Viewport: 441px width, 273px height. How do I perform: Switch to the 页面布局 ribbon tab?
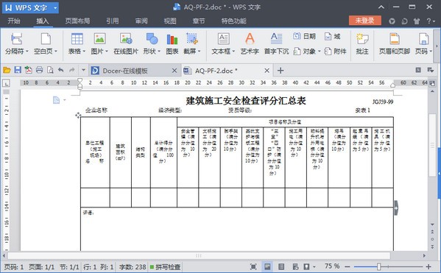coord(77,21)
